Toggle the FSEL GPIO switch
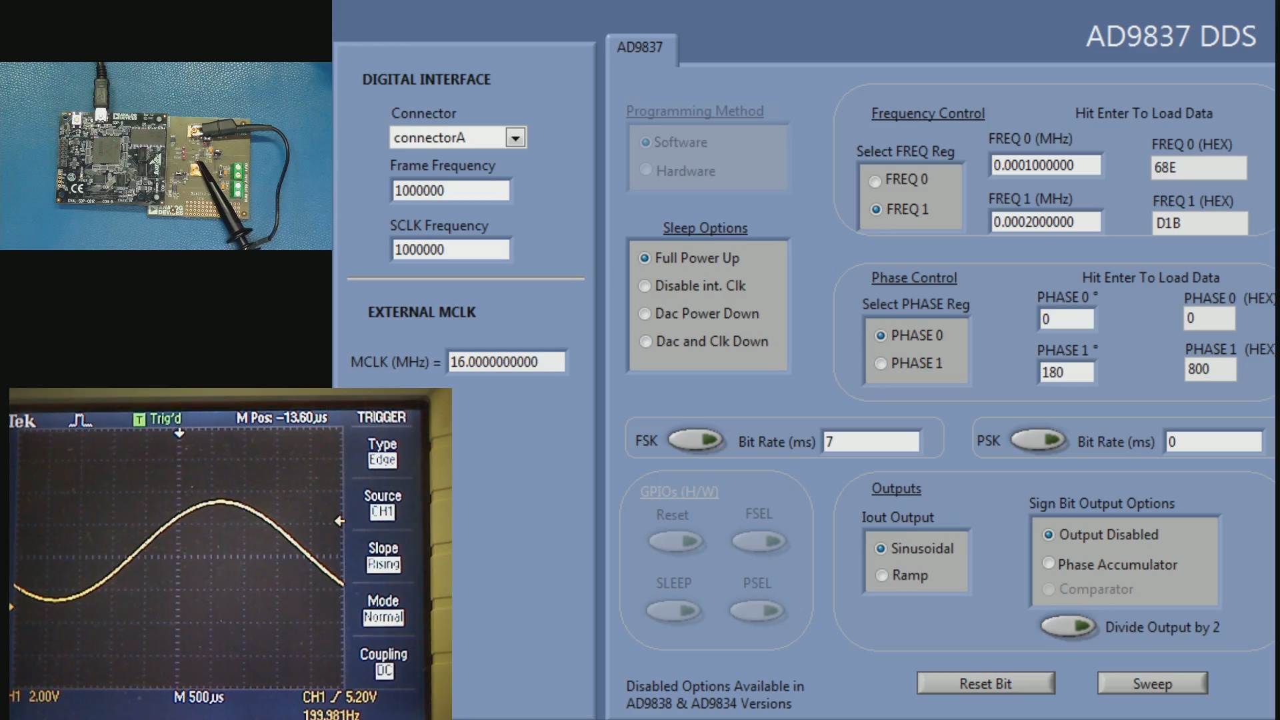This screenshot has height=720, width=1280. [759, 541]
